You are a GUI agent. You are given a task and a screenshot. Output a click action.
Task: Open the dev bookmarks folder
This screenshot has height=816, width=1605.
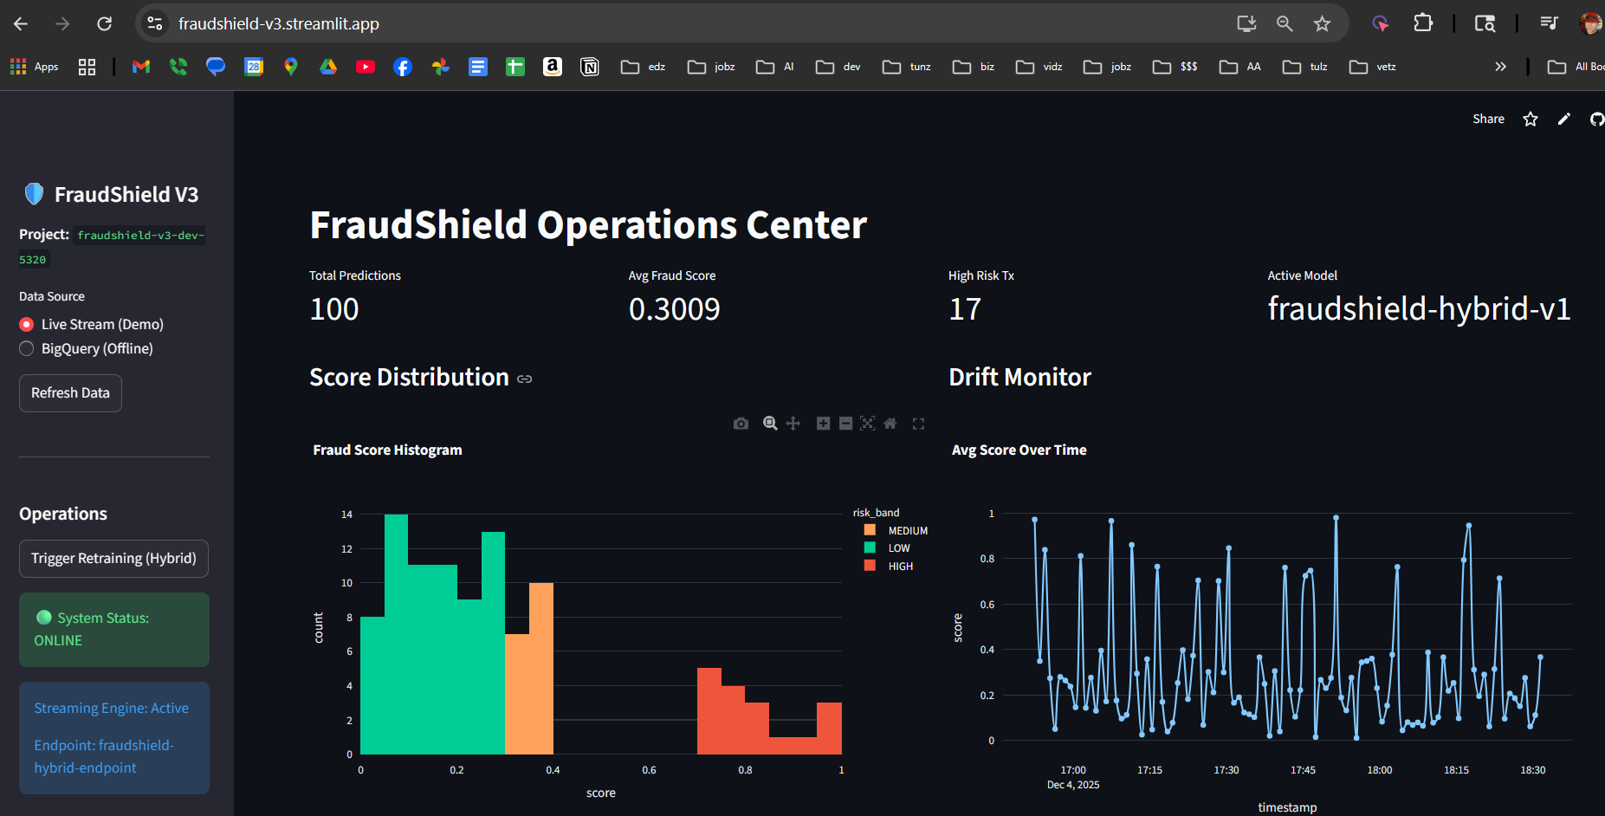pos(838,67)
